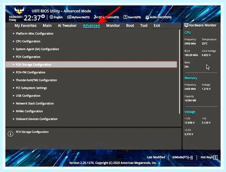Click the Hot Keys question mark icon

pyautogui.click(x=215, y=157)
